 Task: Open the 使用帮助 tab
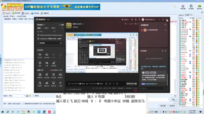pos(35,13)
